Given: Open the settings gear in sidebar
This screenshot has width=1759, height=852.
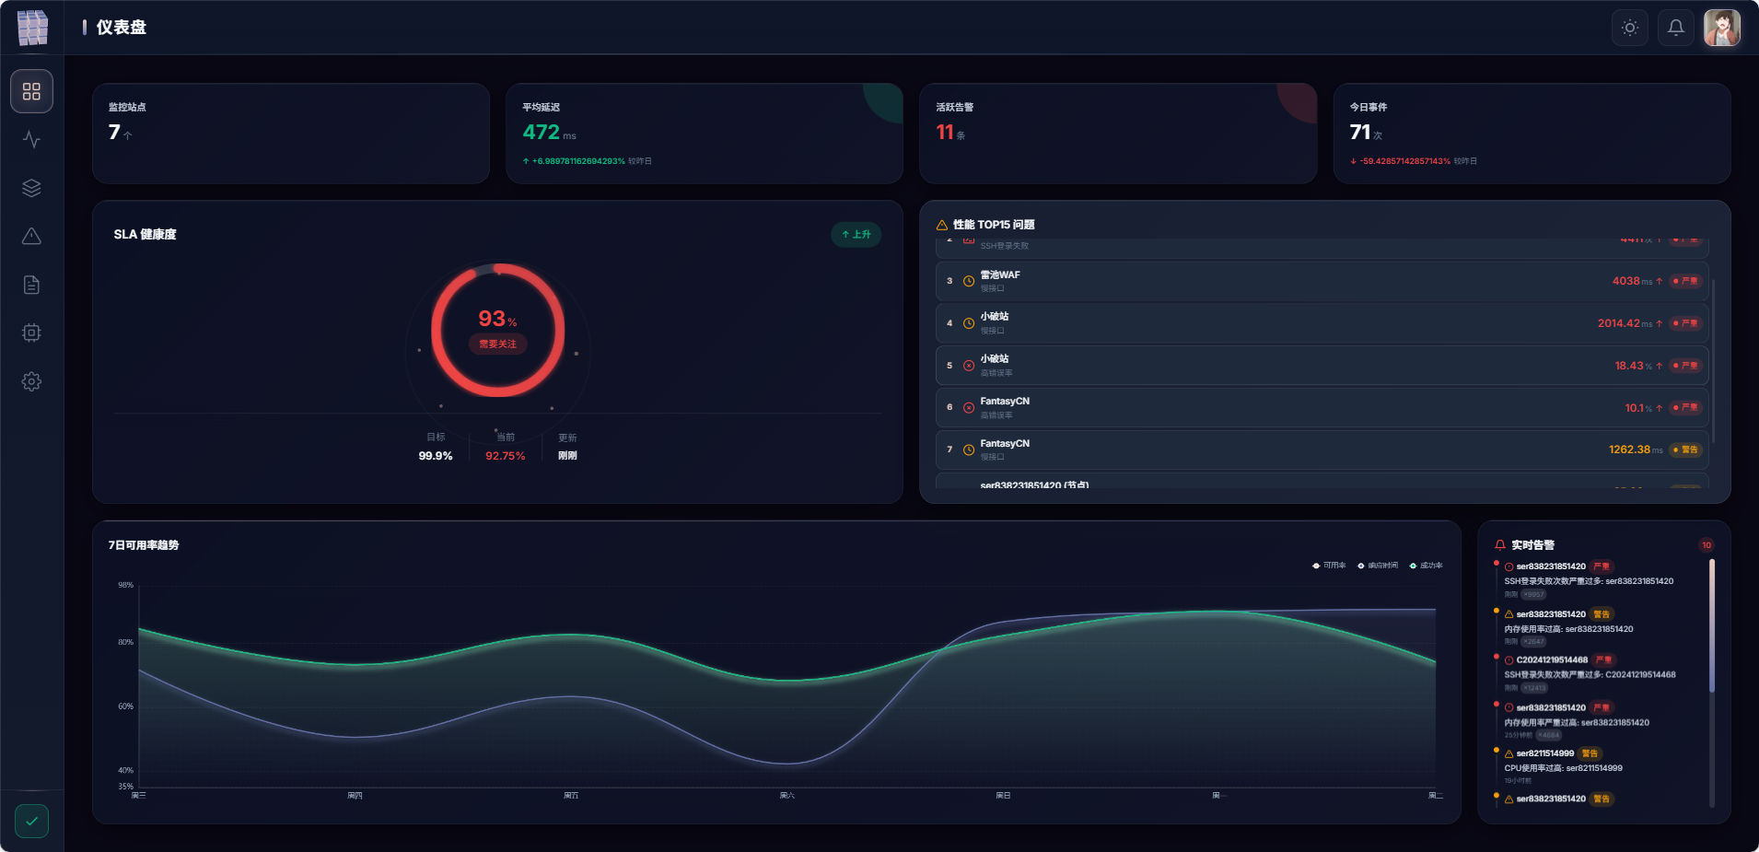Looking at the screenshot, I should pyautogui.click(x=31, y=381).
